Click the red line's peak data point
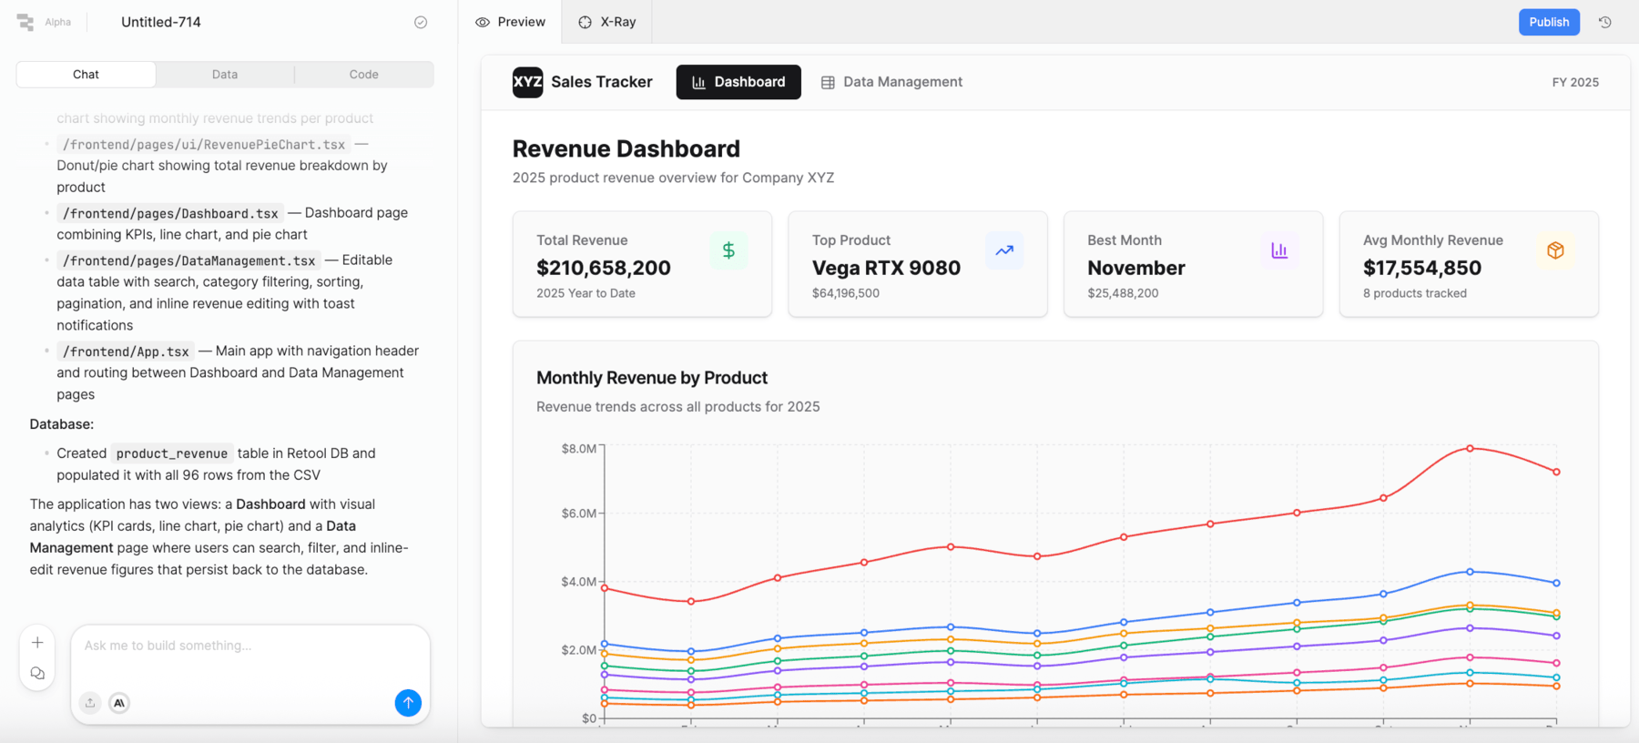This screenshot has width=1639, height=743. 1470,448
